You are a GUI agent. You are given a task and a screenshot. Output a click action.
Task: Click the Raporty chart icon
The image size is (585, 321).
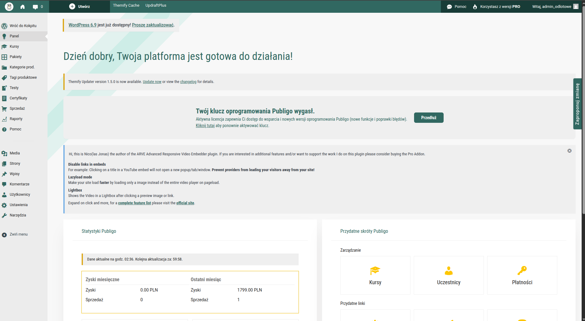(4, 119)
